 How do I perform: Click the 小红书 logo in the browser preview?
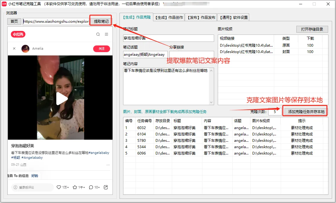point(18,34)
